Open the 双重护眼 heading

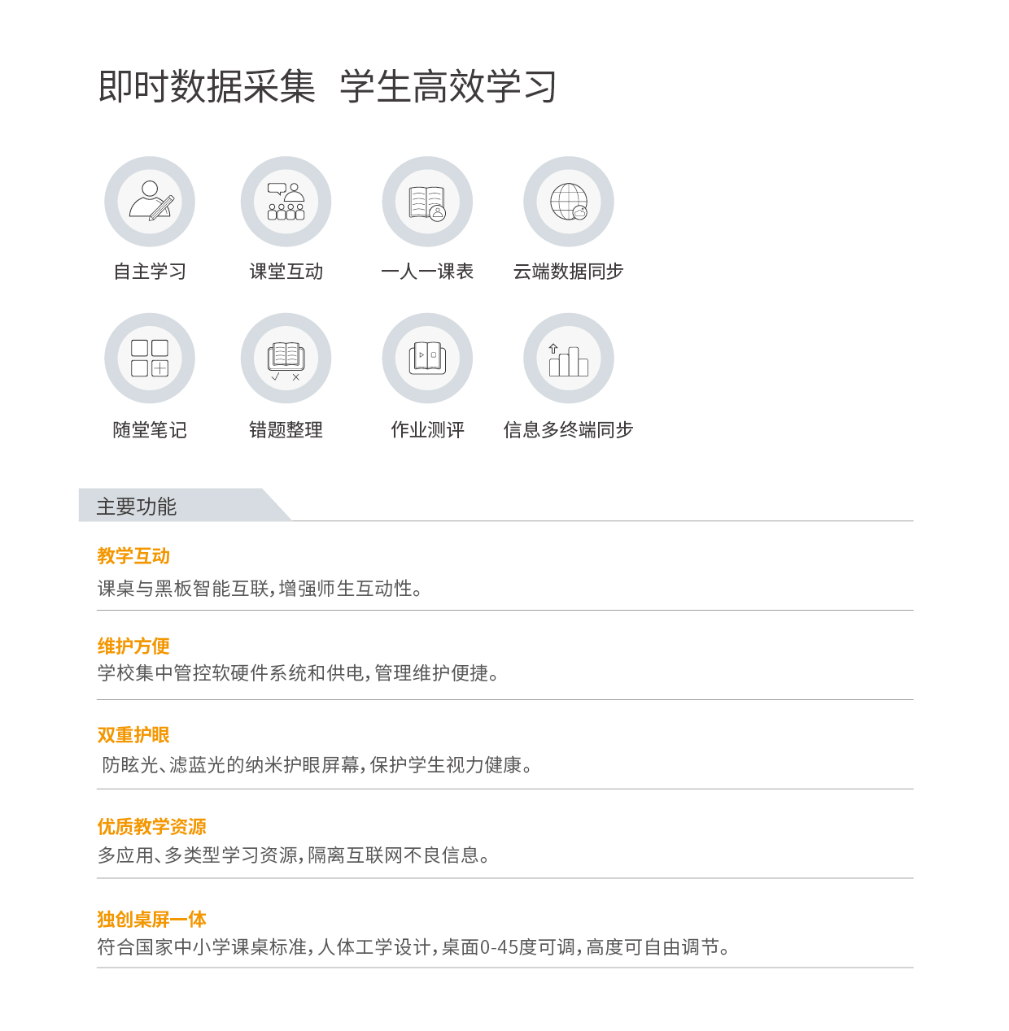133,735
